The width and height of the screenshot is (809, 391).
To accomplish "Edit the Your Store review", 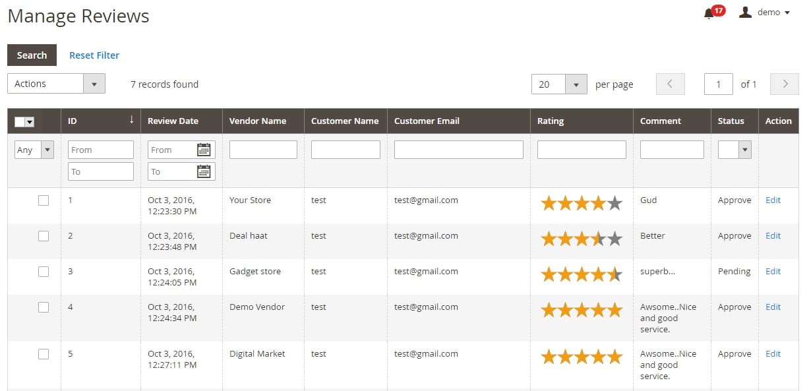I will 773,200.
